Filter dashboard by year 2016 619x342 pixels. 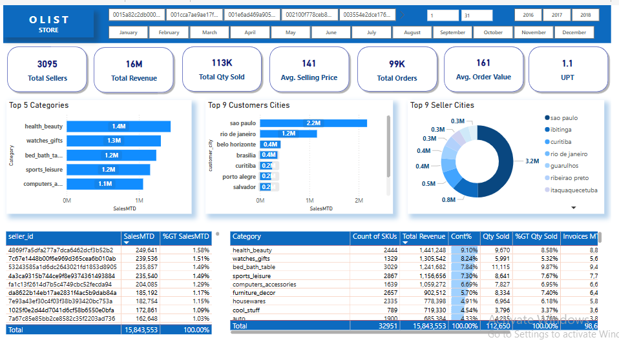[528, 15]
